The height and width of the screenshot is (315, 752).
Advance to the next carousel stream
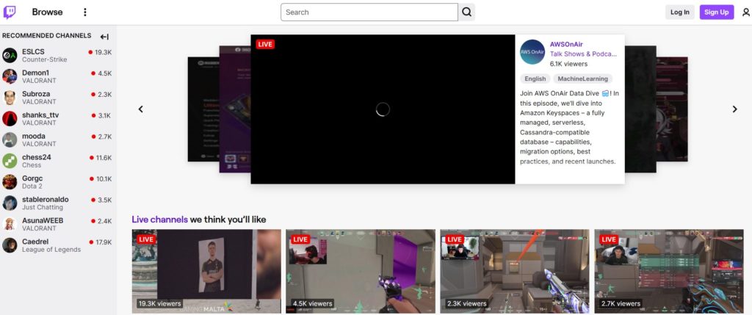pos(734,109)
